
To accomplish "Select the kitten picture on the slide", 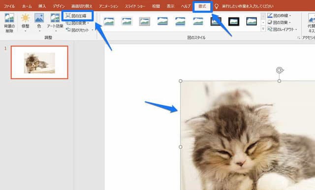I will tap(248, 135).
